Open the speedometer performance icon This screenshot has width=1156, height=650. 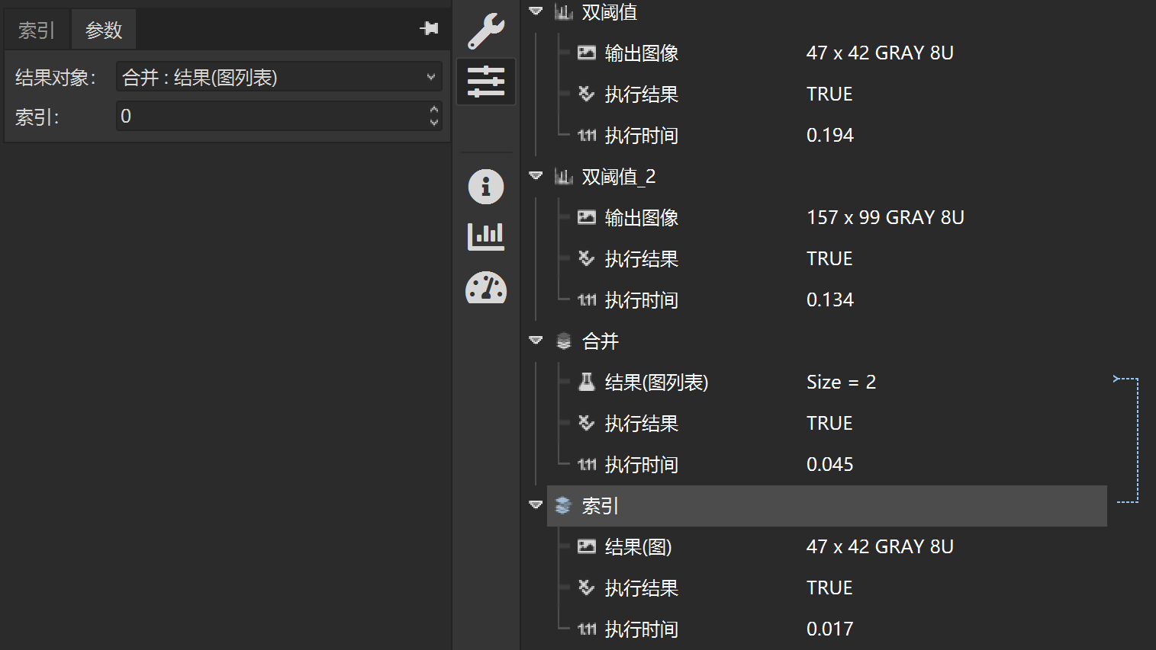pos(486,288)
